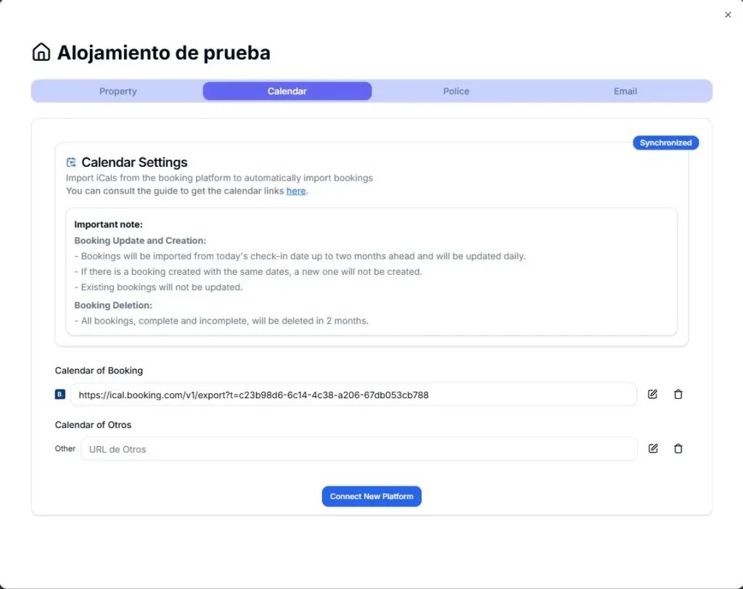
Task: Remove the Otros calendar via its trash icon
Action: point(678,448)
